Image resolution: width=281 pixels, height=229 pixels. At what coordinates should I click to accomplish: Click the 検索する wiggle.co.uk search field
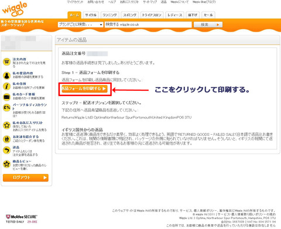click(148, 25)
